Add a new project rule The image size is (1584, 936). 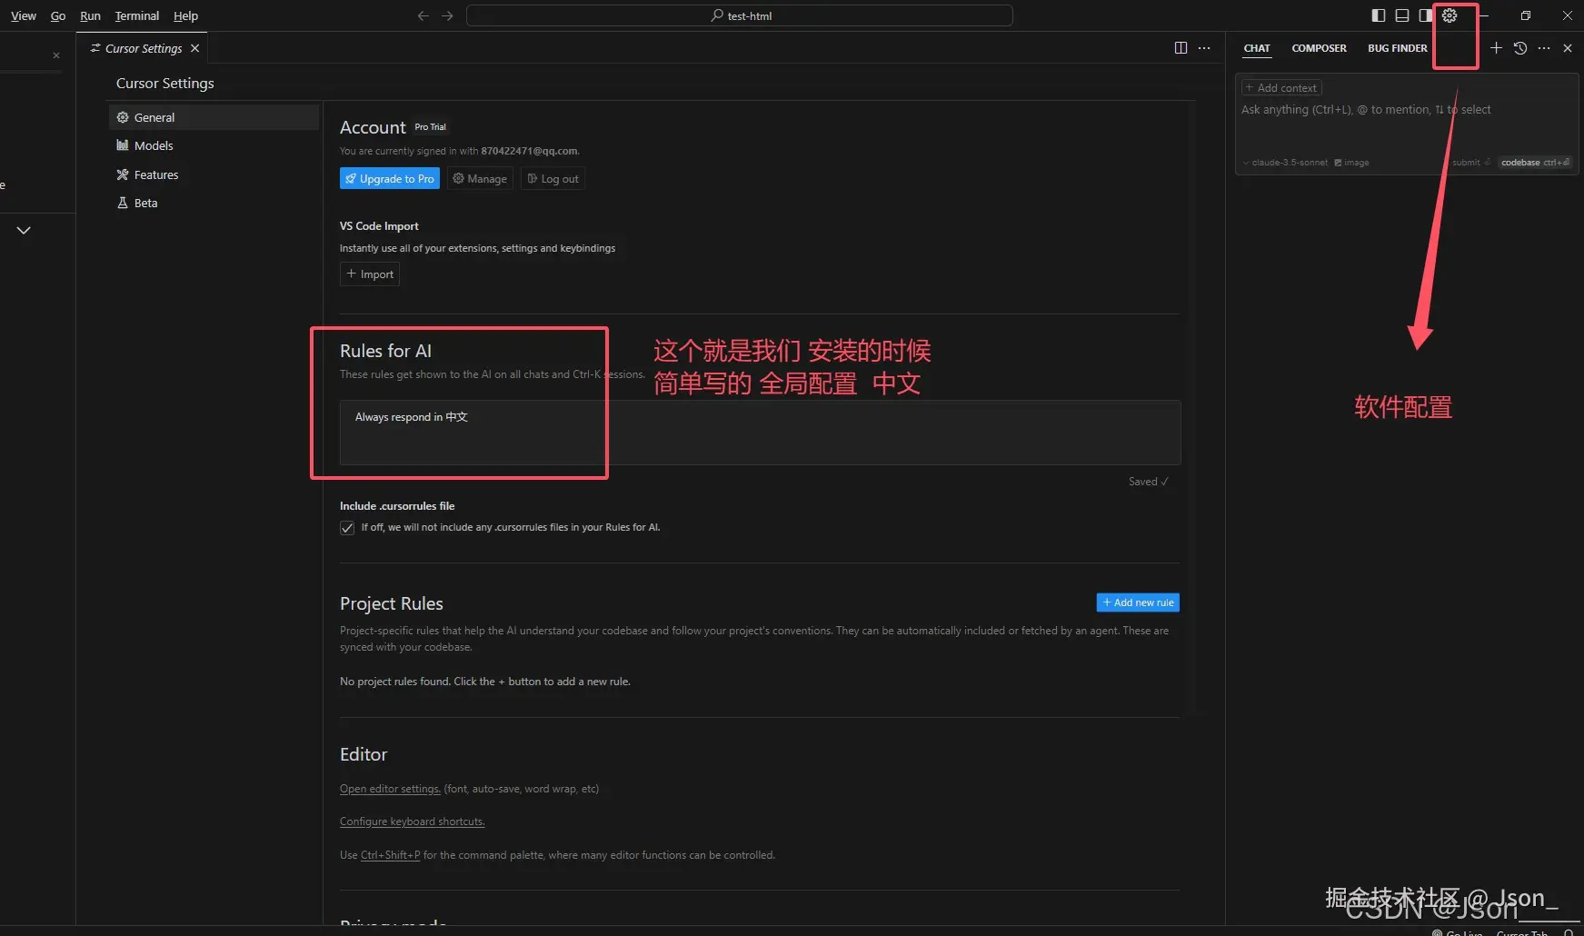point(1138,602)
